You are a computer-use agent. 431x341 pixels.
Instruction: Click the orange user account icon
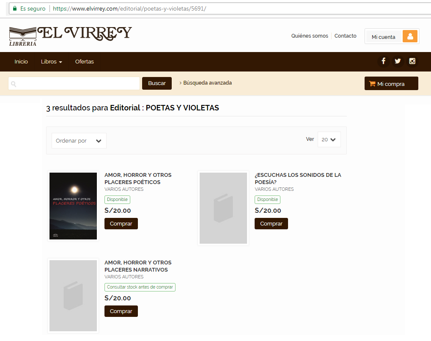(x=410, y=36)
